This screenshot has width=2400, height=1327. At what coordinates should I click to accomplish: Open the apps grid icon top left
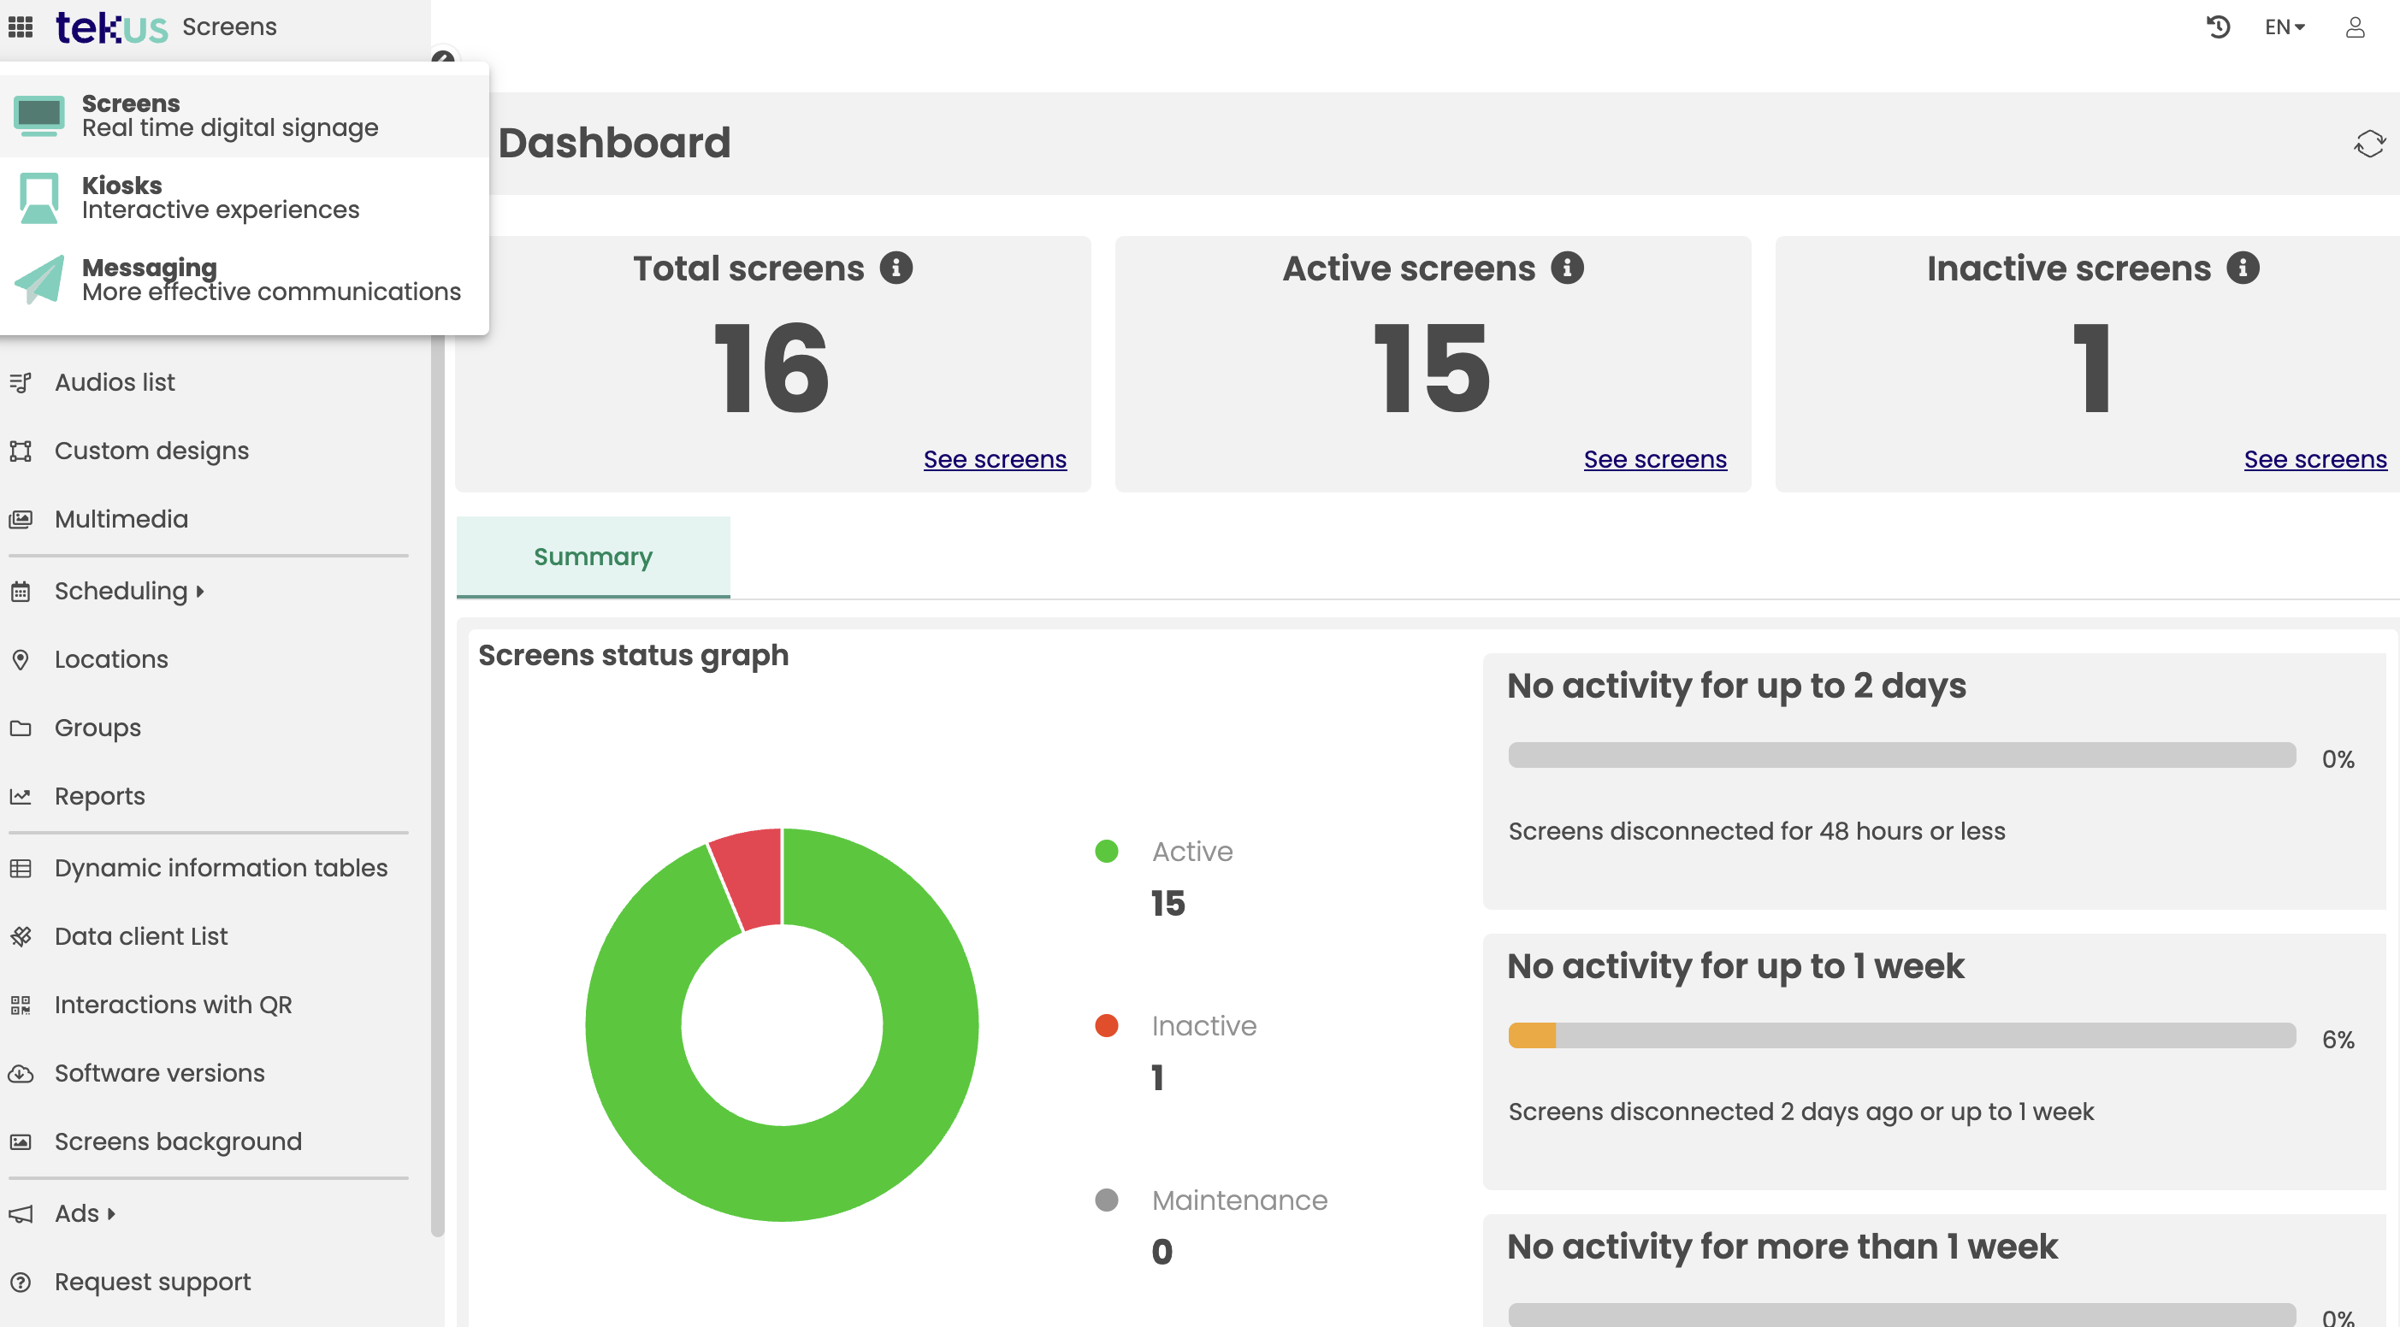tap(21, 27)
